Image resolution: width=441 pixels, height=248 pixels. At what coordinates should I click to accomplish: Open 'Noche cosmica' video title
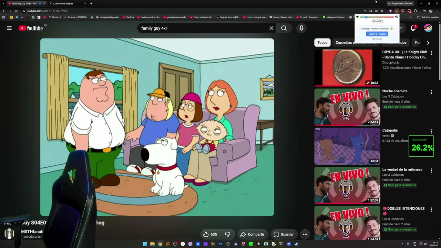[395, 91]
